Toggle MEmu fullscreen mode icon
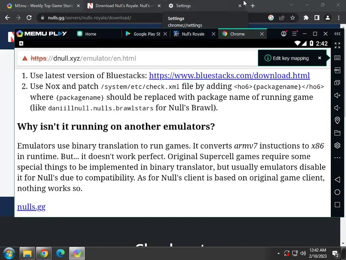 337,45
